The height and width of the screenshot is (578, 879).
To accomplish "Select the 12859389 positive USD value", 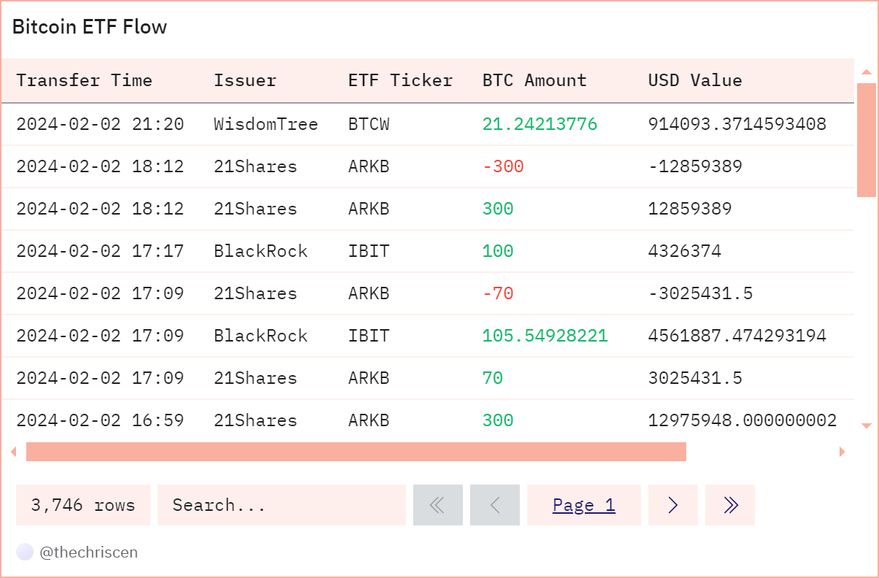I will (x=690, y=209).
